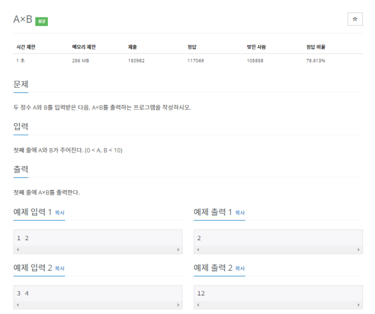Screen dimensions: 375x314
Task: Click right scroll arrow in example input 2
Action: (179, 305)
